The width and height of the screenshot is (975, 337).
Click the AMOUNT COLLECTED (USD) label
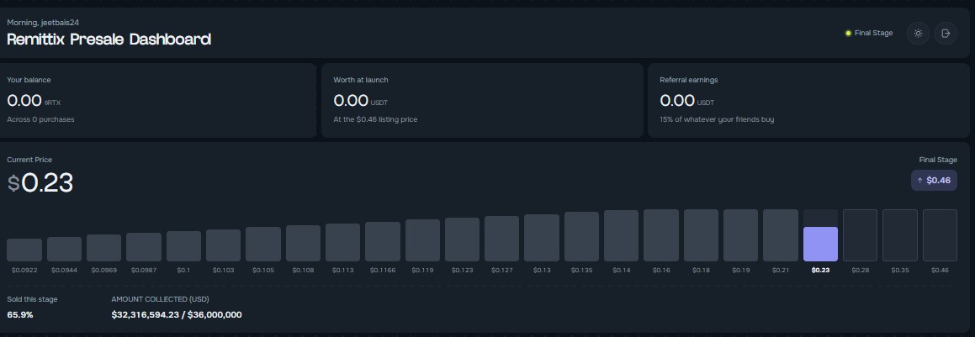[x=160, y=299]
